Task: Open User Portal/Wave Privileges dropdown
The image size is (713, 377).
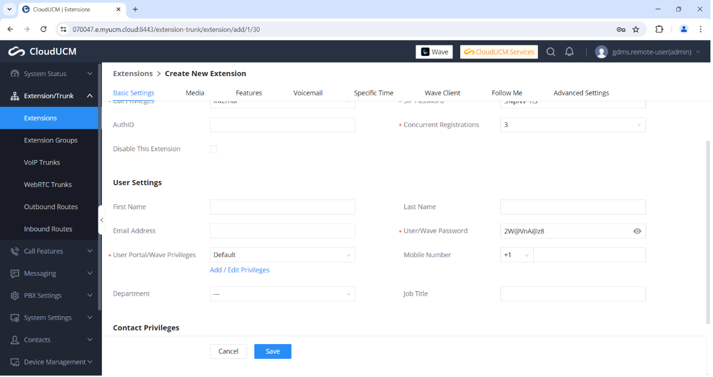Action: click(x=282, y=255)
